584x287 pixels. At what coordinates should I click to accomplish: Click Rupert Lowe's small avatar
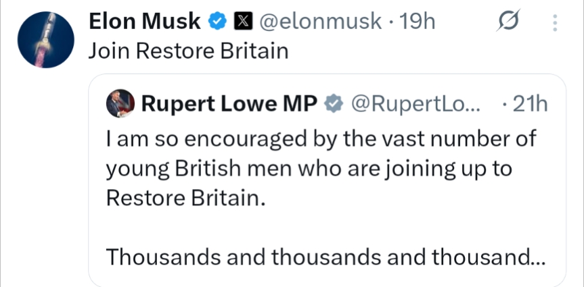click(x=120, y=103)
